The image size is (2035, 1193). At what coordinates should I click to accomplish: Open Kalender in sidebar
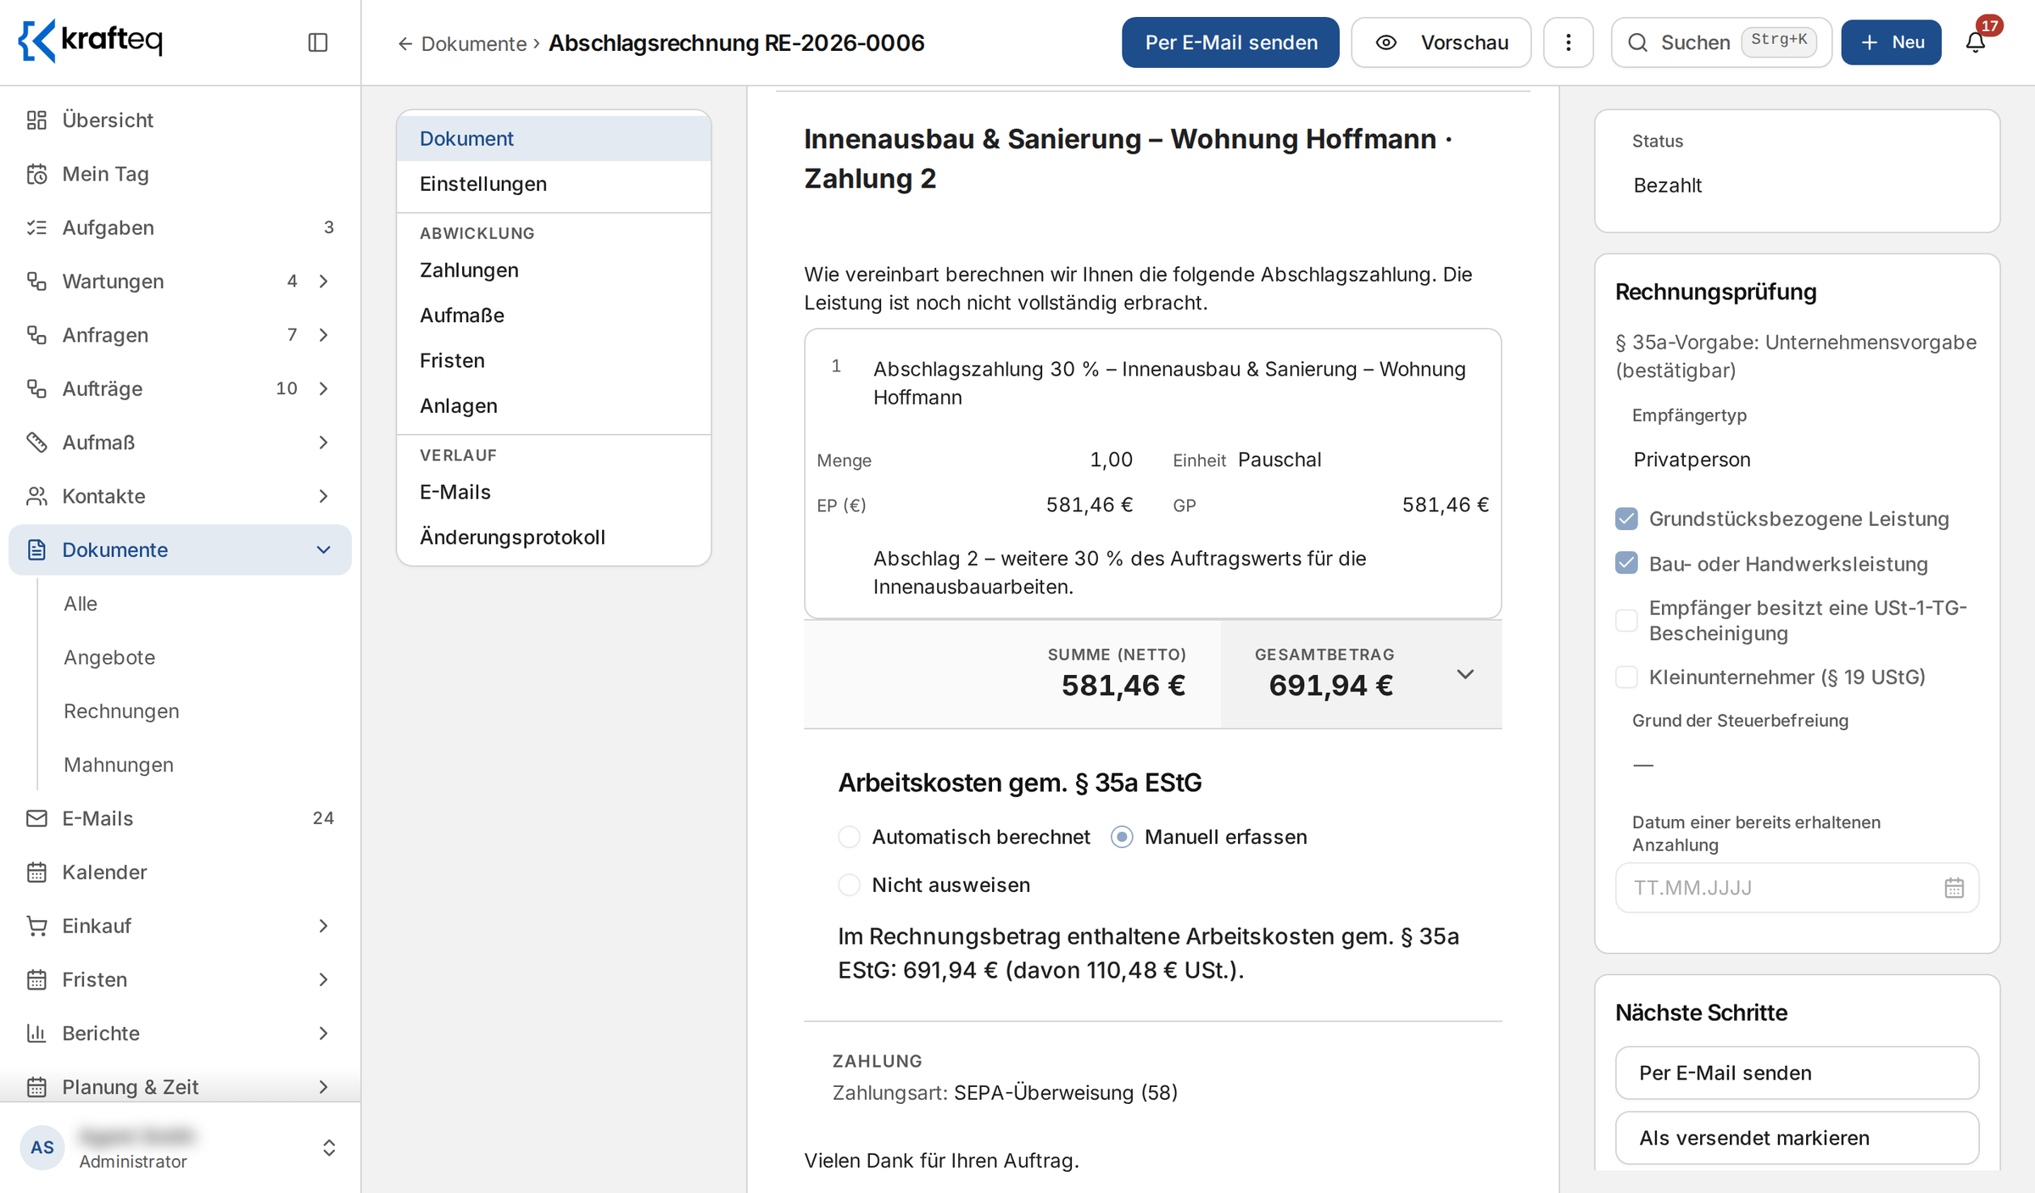(x=180, y=872)
